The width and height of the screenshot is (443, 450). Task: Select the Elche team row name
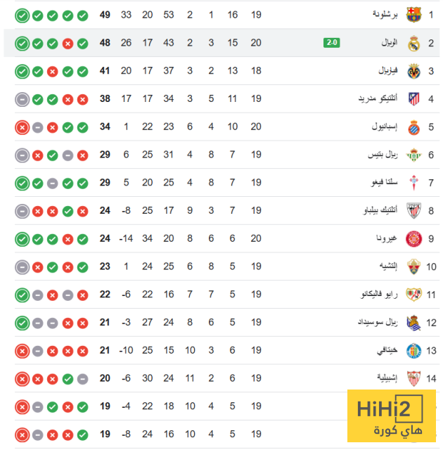pos(385,266)
